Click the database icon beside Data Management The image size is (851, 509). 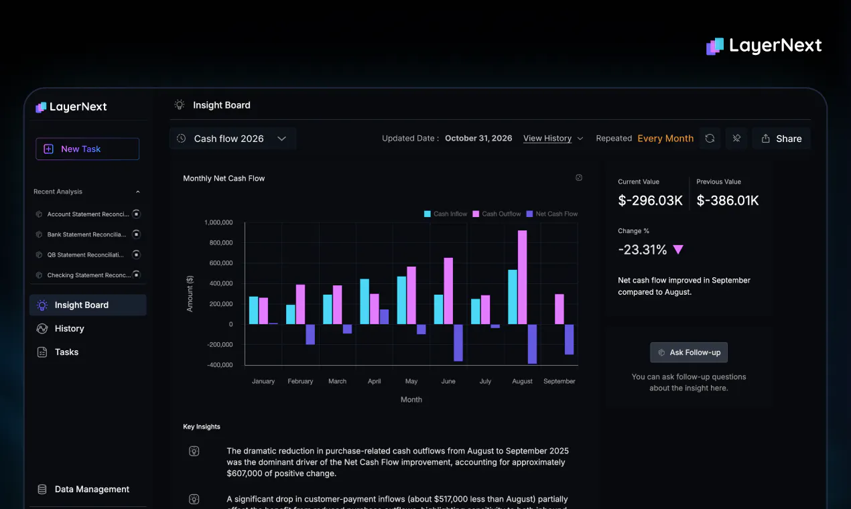click(42, 490)
